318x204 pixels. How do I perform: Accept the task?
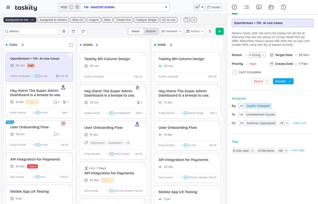coord(283,81)
